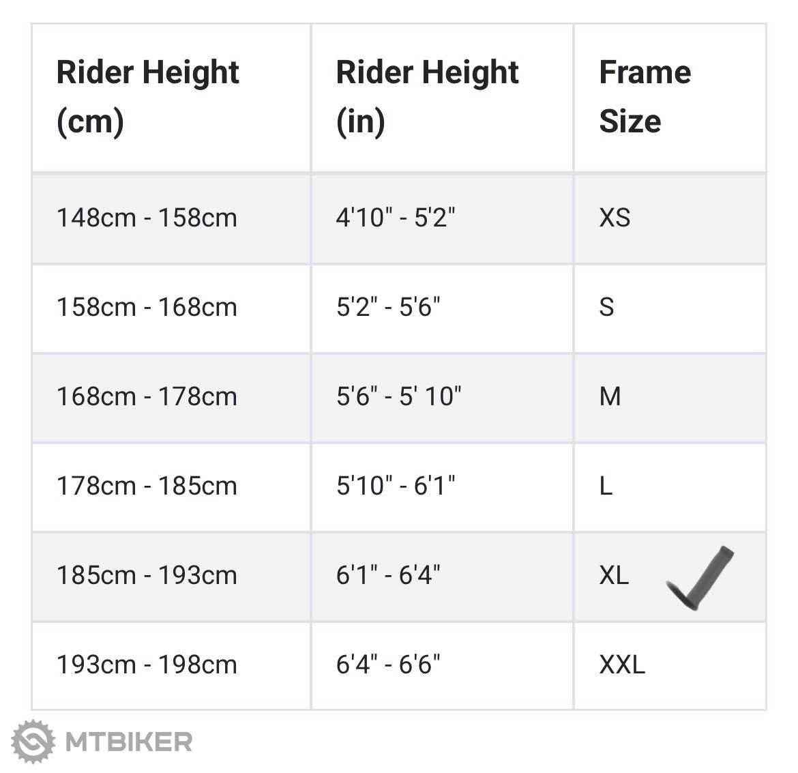The height and width of the screenshot is (773, 798).
Task: Select the XL frame size label
Action: [x=614, y=576]
